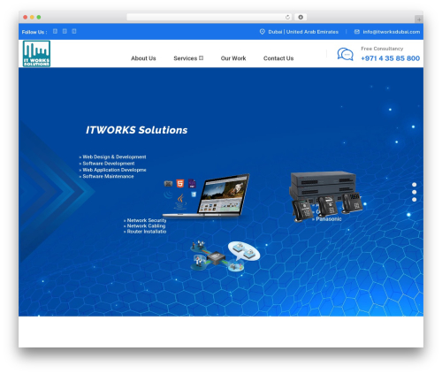
Task: Call the +971 4 35 85 800 number
Action: [390, 58]
